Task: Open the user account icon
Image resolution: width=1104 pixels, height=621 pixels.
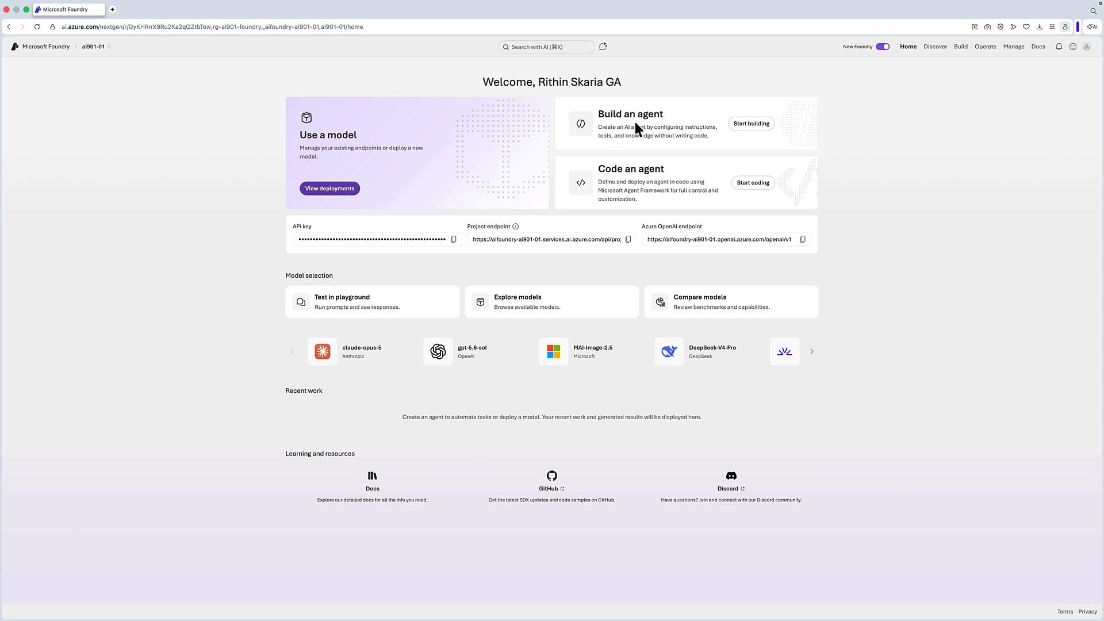Action: 1087,47
